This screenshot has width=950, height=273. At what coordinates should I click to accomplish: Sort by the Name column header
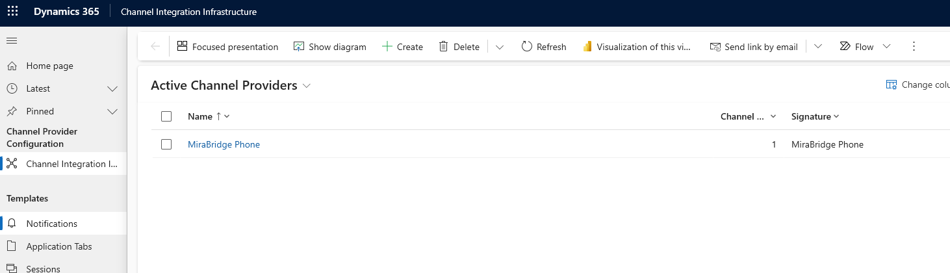tap(200, 116)
